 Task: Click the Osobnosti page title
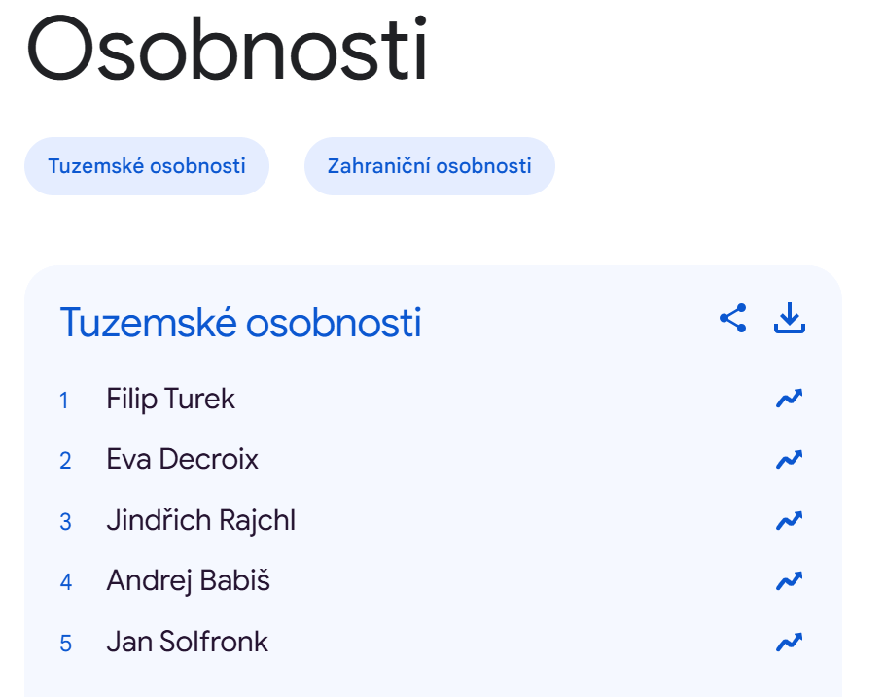click(227, 49)
